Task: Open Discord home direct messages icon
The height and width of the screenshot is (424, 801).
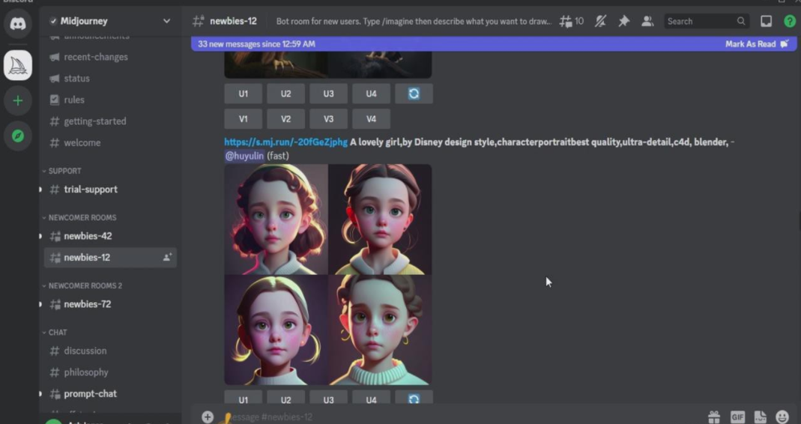Action: (18, 24)
